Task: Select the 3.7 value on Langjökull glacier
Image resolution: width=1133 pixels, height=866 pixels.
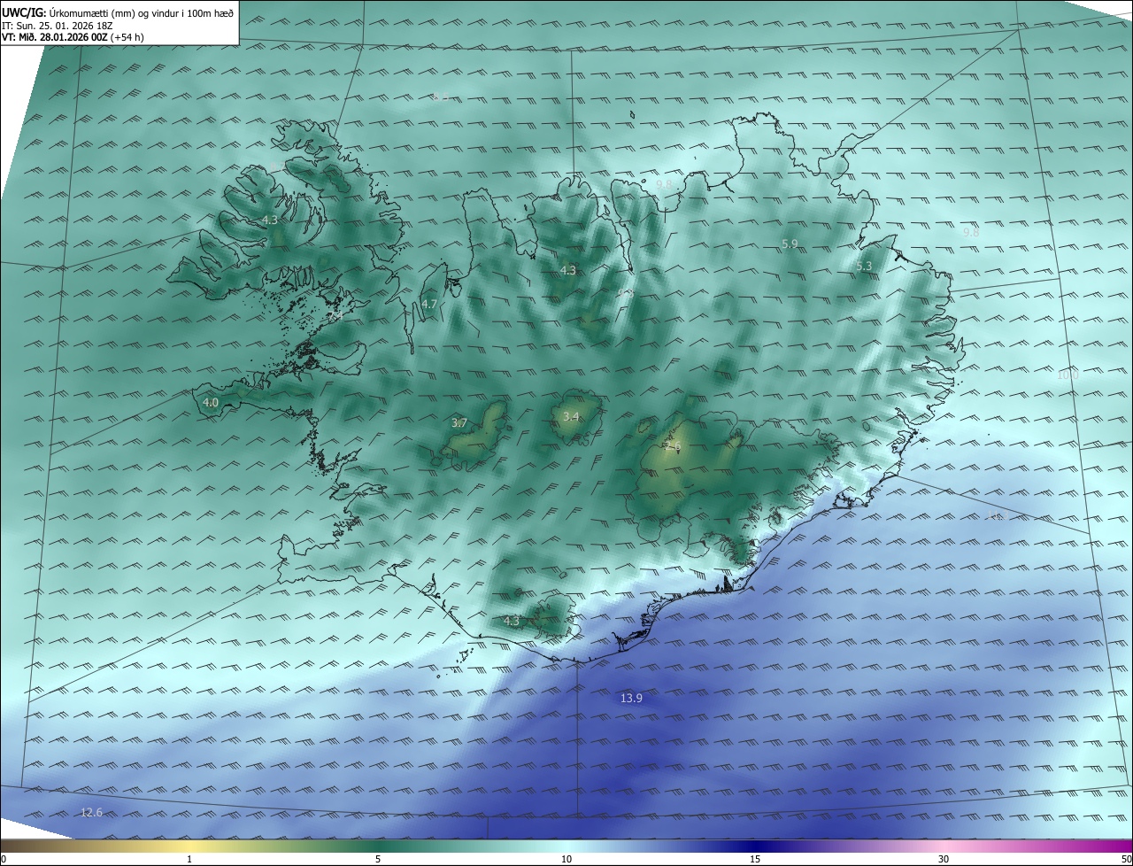Action: click(x=459, y=423)
